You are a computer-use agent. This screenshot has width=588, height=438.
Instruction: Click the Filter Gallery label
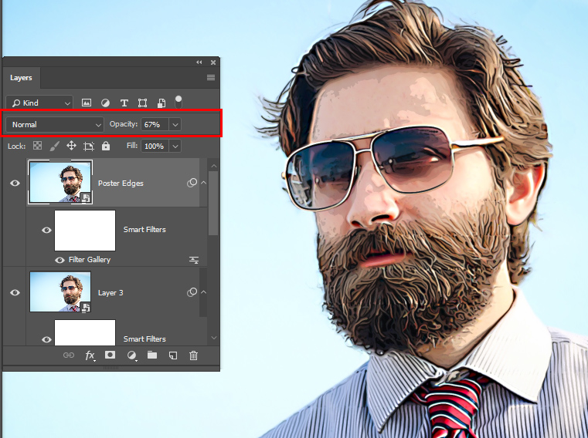click(90, 259)
